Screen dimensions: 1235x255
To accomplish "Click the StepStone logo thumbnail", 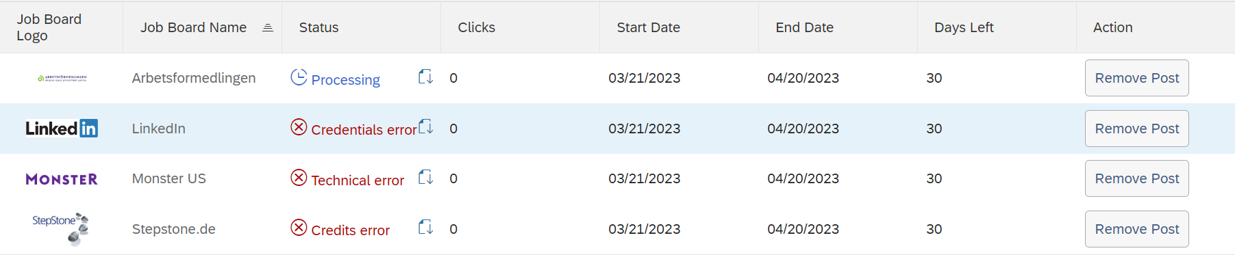I will coord(61,229).
